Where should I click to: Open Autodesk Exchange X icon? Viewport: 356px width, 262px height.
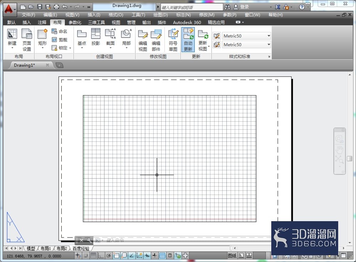(x=277, y=7)
